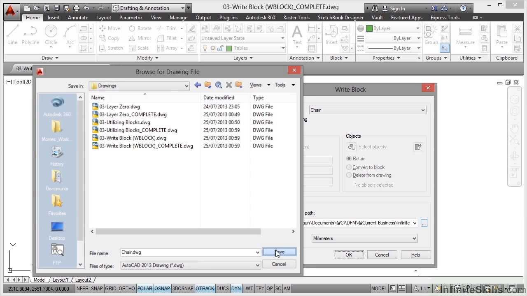527x296 pixels.
Task: Open Favorites location in sidebar
Action: 57,206
